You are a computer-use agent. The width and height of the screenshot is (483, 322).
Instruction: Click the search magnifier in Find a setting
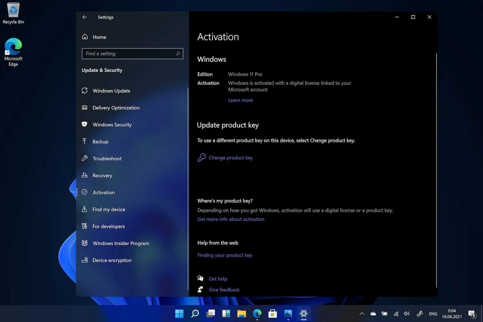pos(178,53)
